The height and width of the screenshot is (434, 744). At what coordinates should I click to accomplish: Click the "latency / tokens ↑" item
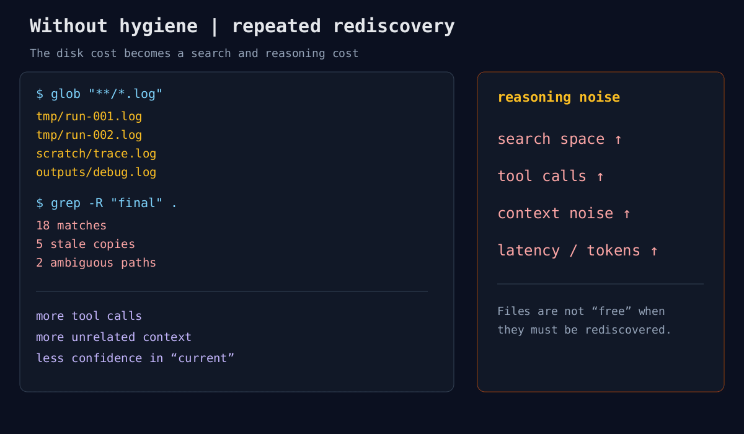click(577, 251)
